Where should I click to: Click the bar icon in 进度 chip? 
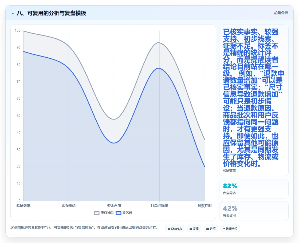click(x=208, y=229)
